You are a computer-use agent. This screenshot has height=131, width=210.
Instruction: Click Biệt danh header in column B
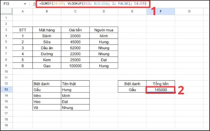[x=47, y=84]
